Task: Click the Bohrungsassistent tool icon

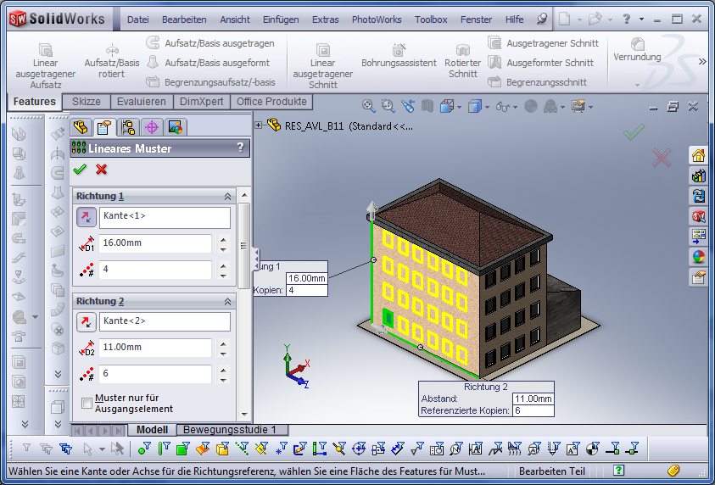Action: coord(399,56)
